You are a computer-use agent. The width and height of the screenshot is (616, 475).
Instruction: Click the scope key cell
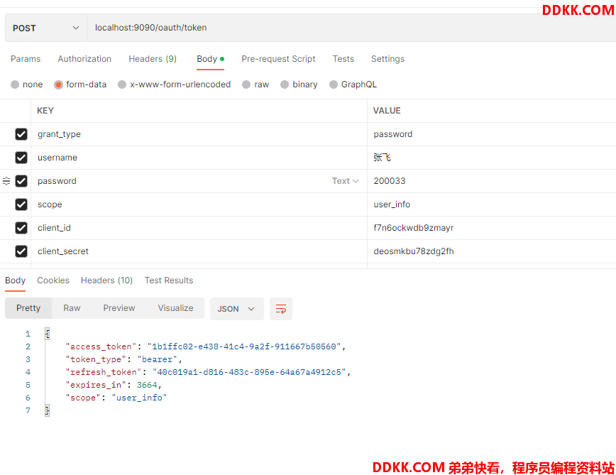pyautogui.click(x=199, y=204)
